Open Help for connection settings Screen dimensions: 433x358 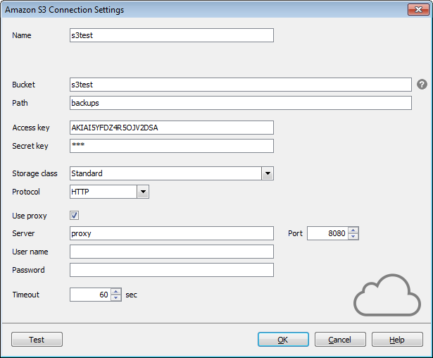point(397,340)
